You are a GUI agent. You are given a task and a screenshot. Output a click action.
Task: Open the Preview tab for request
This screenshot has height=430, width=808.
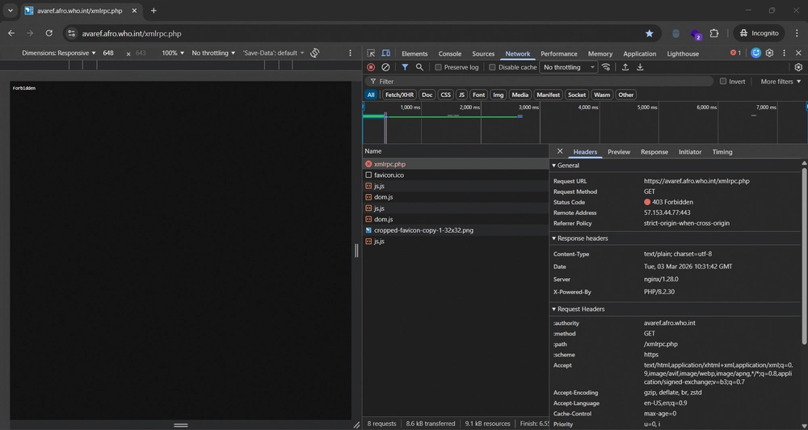point(618,152)
